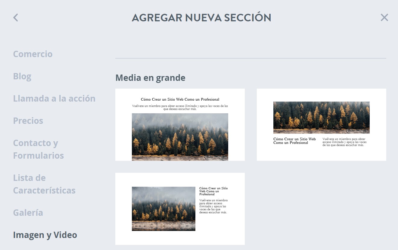Viewport: 398px width, 250px height.
Task: Select Llamada a la acción category
Action: pyautogui.click(x=54, y=98)
